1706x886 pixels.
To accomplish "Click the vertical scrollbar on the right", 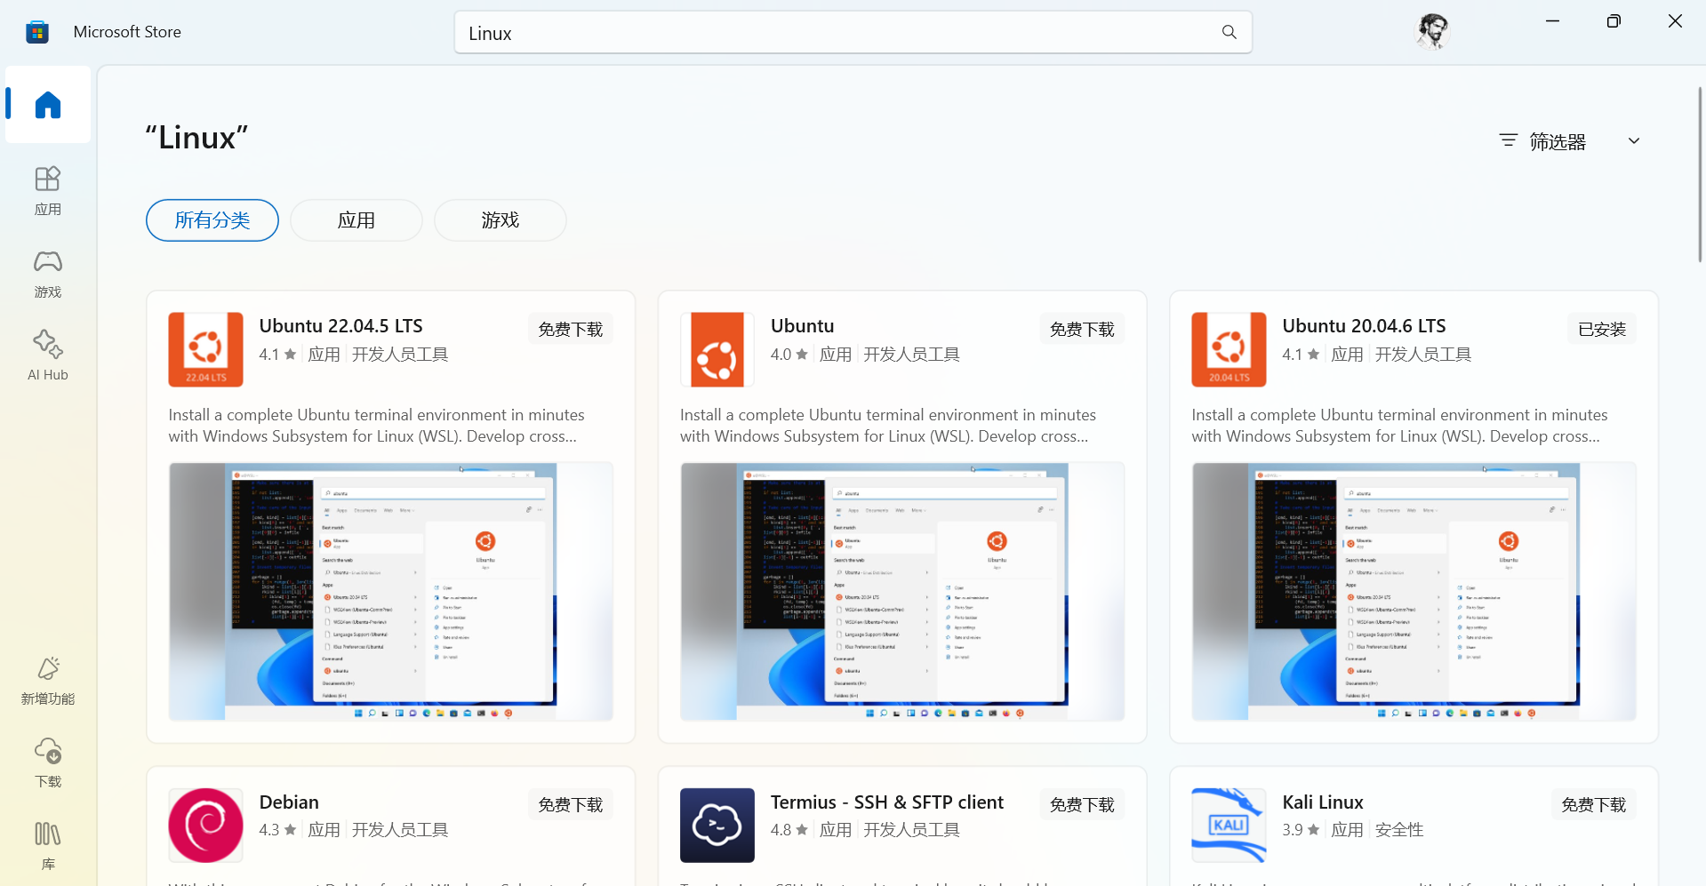I will pyautogui.click(x=1700, y=173).
